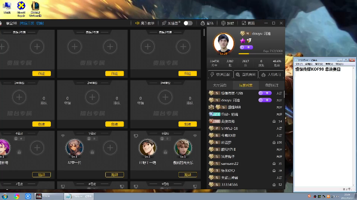The image size is (357, 200).
Task: Join right plus slot in noble room 1
Action: coord(37,47)
